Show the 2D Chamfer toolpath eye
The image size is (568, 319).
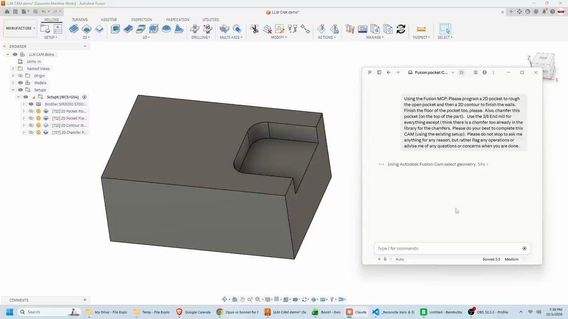[x=31, y=132]
